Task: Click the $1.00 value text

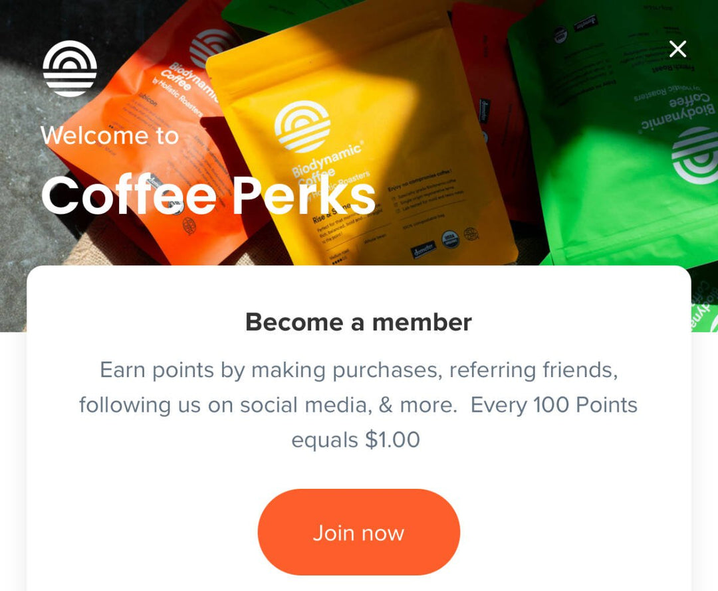Action: click(x=392, y=440)
